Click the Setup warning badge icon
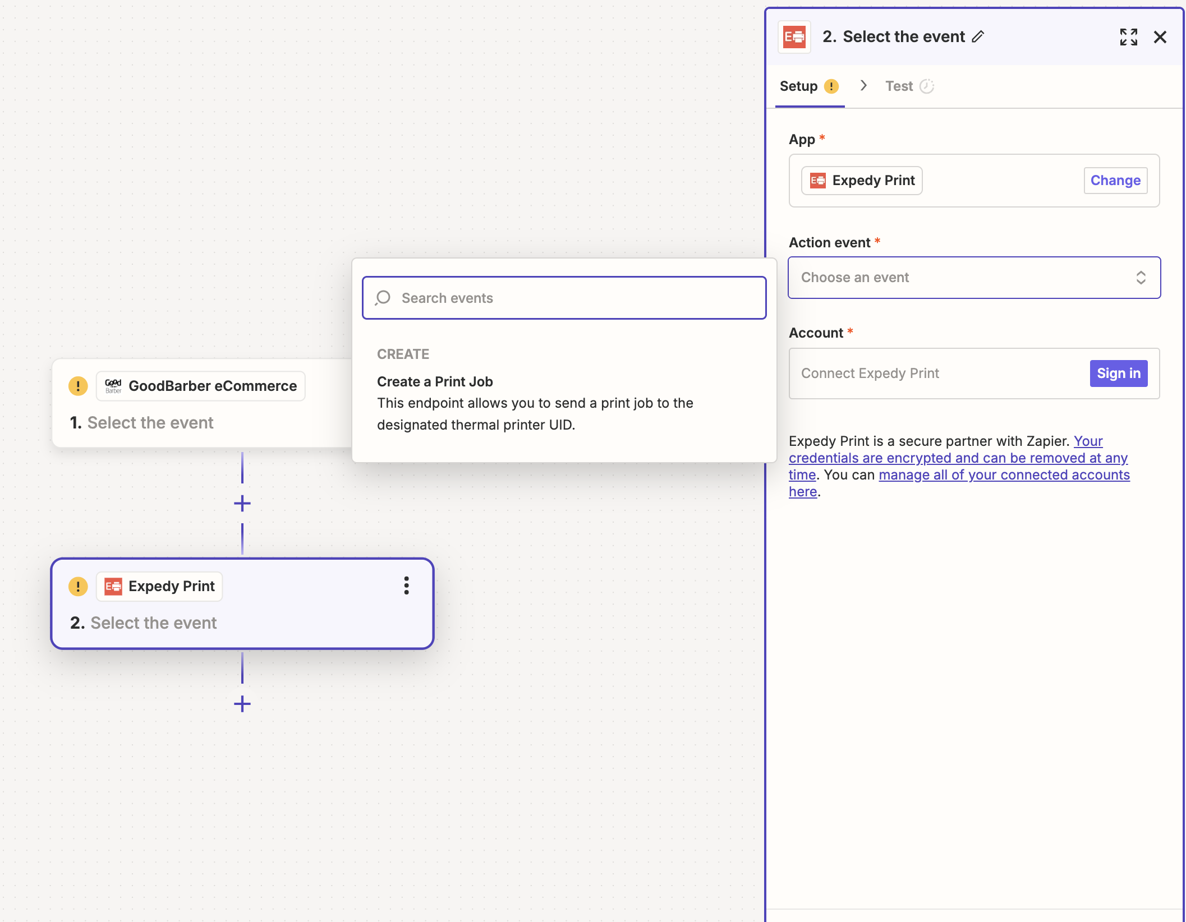The height and width of the screenshot is (922, 1186). (831, 86)
